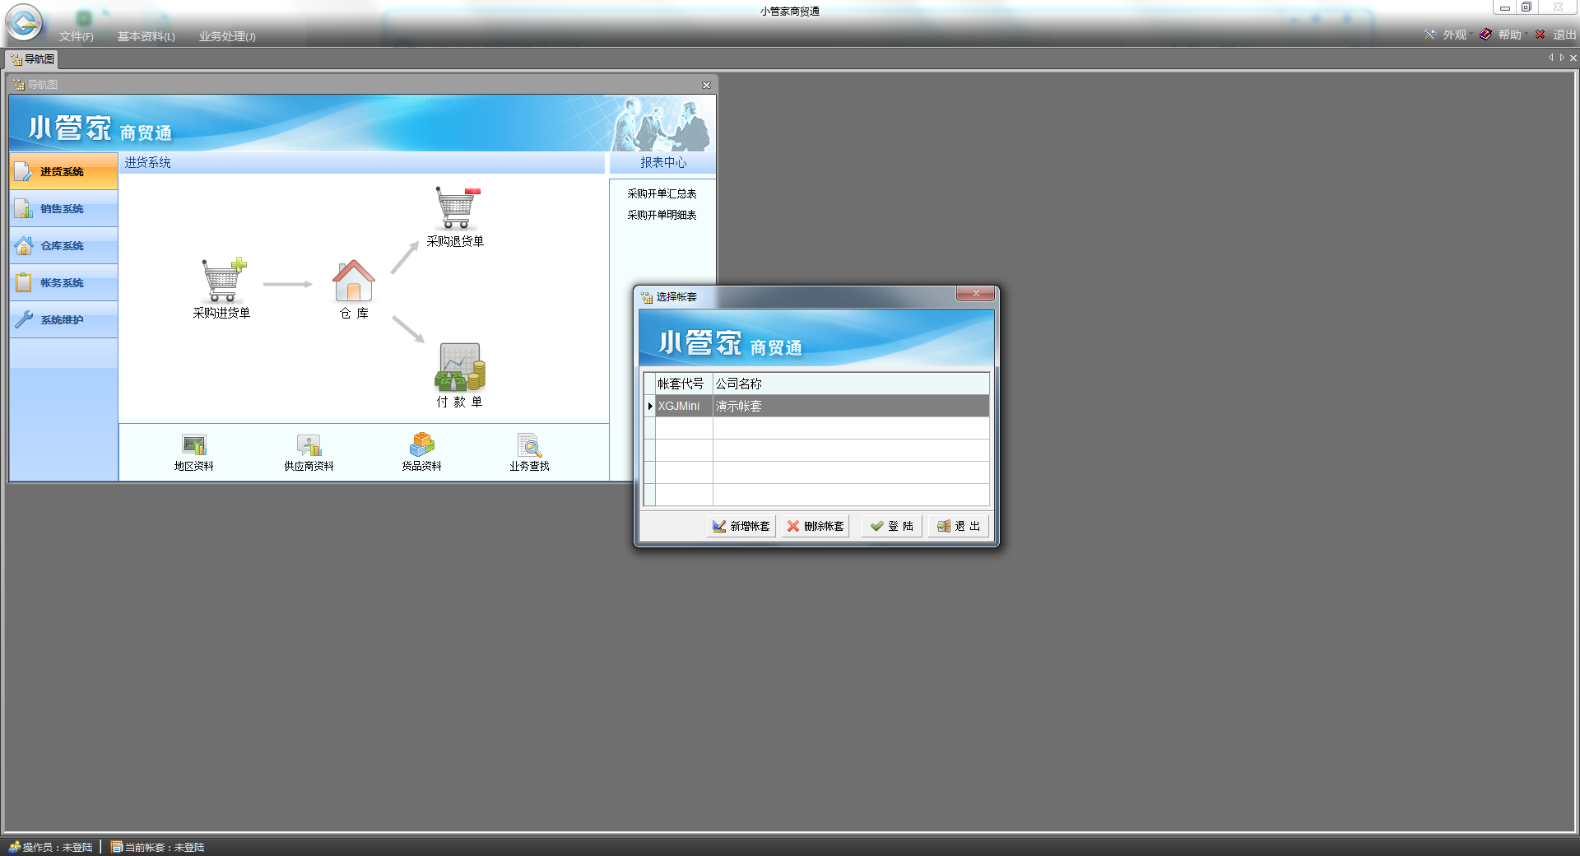This screenshot has height=856, width=1580.
Task: Click the 当前帐套 status bar entry
Action: [158, 847]
